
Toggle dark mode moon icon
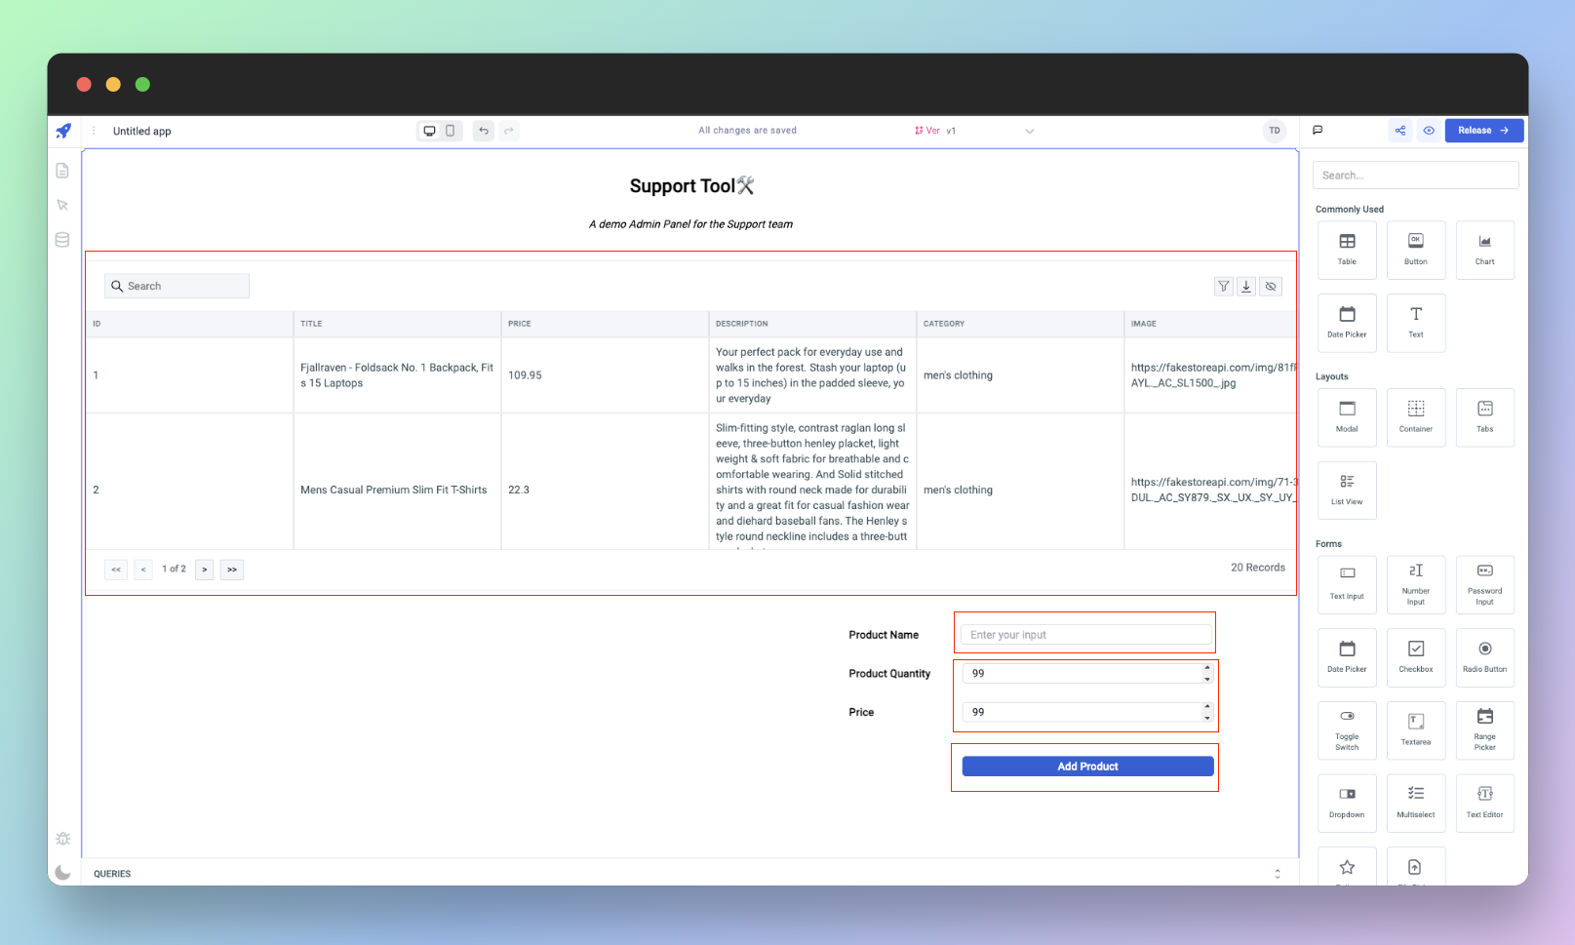point(63,873)
